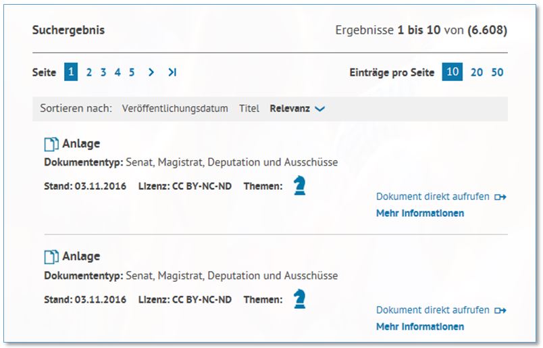The width and height of the screenshot is (543, 348).
Task: Click the chess knight theme icon in first result
Action: pos(300,185)
